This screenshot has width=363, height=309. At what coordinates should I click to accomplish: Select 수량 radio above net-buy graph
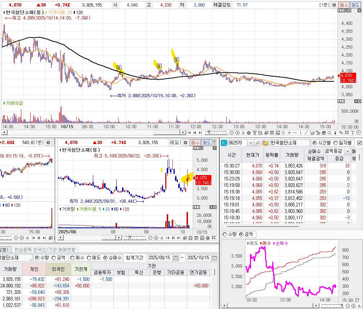point(225,234)
